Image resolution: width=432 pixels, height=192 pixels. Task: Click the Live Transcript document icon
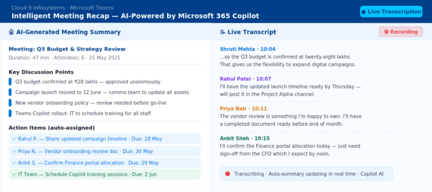click(222, 32)
